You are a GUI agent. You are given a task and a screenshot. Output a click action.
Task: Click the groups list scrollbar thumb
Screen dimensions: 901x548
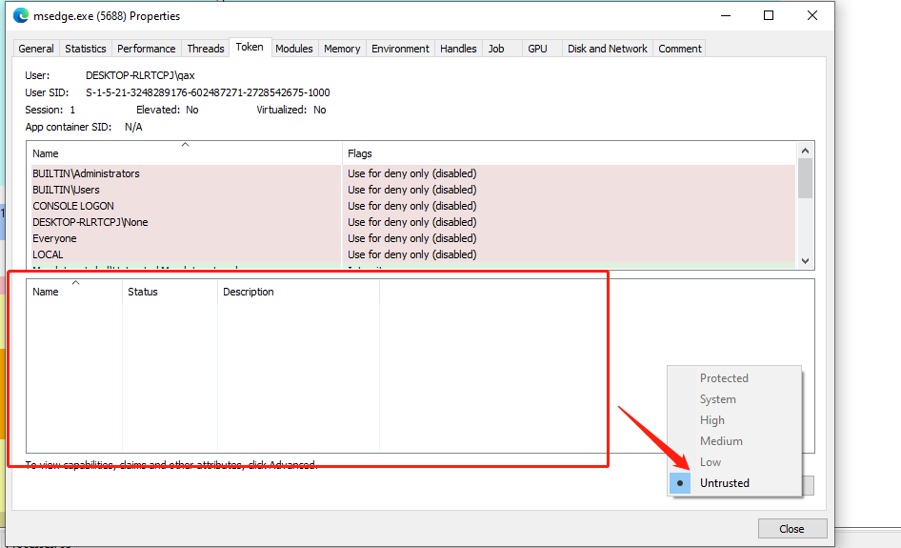pyautogui.click(x=805, y=178)
